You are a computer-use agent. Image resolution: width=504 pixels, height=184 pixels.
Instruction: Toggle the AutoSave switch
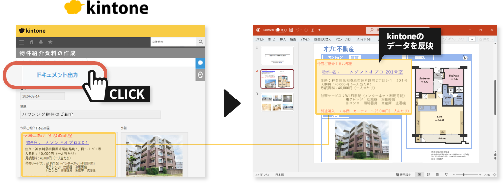tap(281, 30)
